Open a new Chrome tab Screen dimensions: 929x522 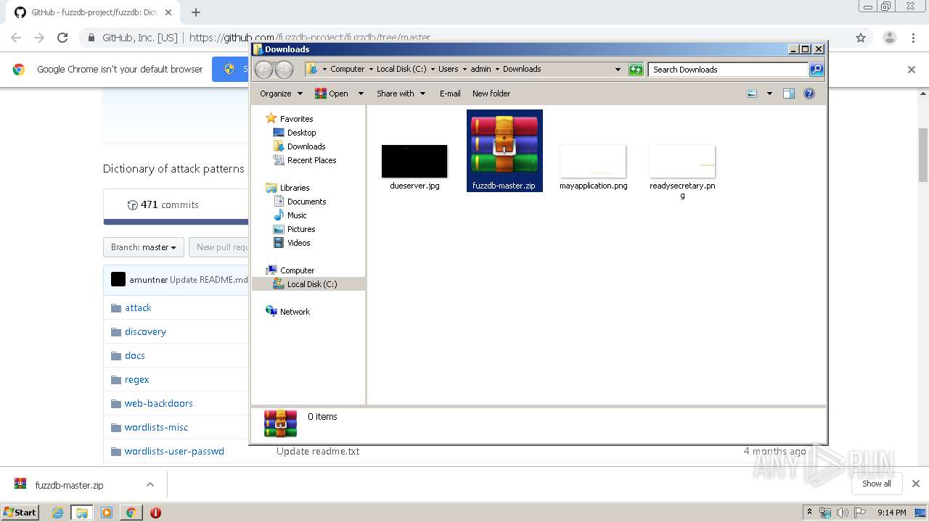coord(195,12)
